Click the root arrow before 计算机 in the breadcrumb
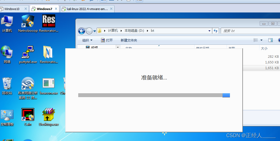 (105, 31)
